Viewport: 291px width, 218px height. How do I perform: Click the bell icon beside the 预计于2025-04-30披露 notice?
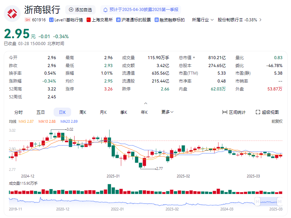pos(105,10)
